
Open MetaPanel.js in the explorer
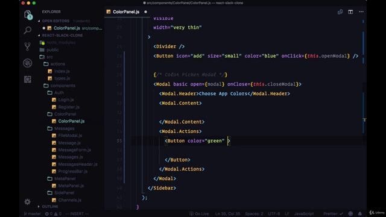pos(71,186)
